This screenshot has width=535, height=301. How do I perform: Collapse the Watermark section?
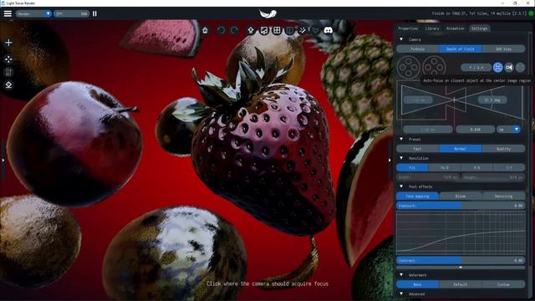tap(401, 275)
